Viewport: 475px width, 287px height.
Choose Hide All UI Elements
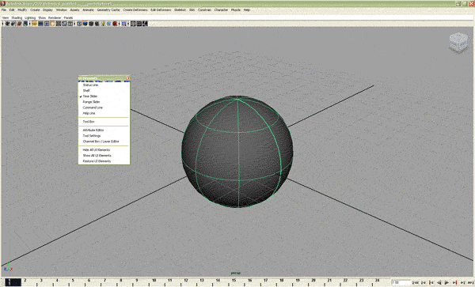[104, 150]
